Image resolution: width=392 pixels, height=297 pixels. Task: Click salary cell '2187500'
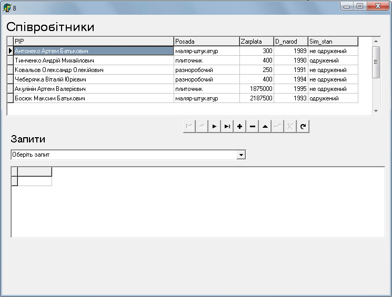(257, 98)
